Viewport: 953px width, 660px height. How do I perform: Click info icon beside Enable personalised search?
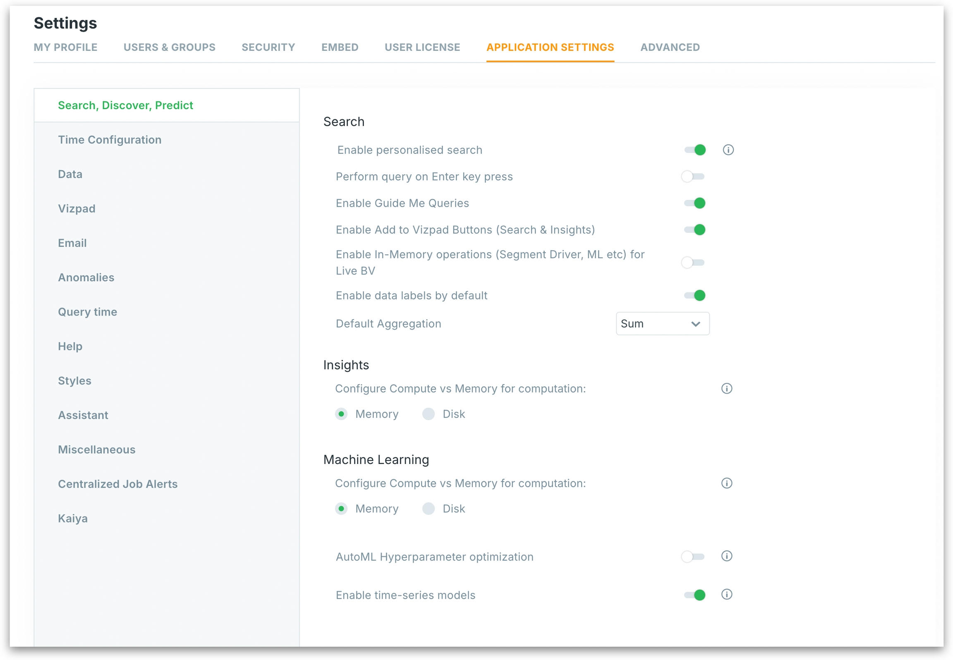(728, 150)
